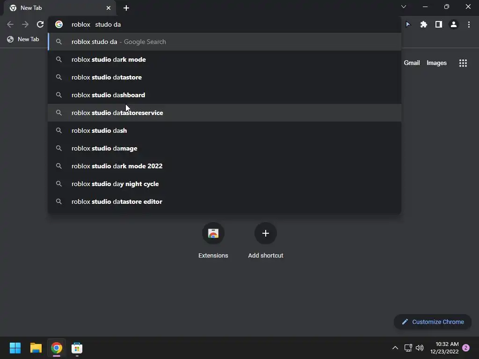Choose 'roblox studio dark mode' suggestion
This screenshot has width=479, height=359.
(x=225, y=59)
